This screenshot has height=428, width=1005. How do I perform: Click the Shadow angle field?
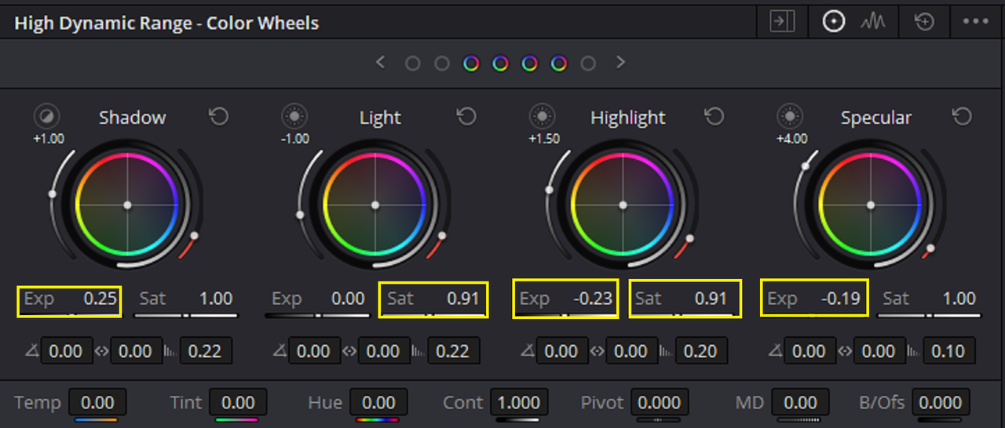point(66,351)
